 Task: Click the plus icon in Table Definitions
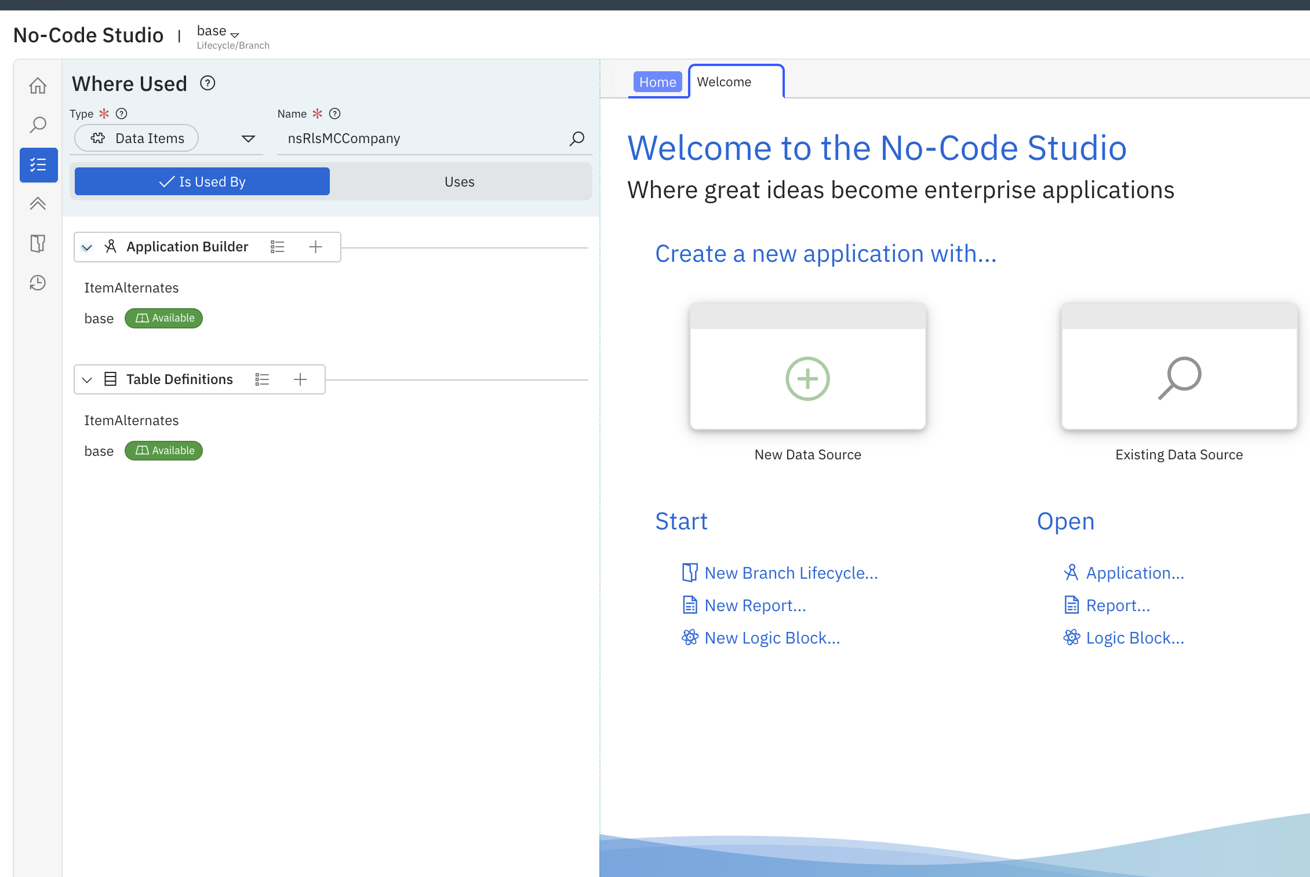[300, 379]
